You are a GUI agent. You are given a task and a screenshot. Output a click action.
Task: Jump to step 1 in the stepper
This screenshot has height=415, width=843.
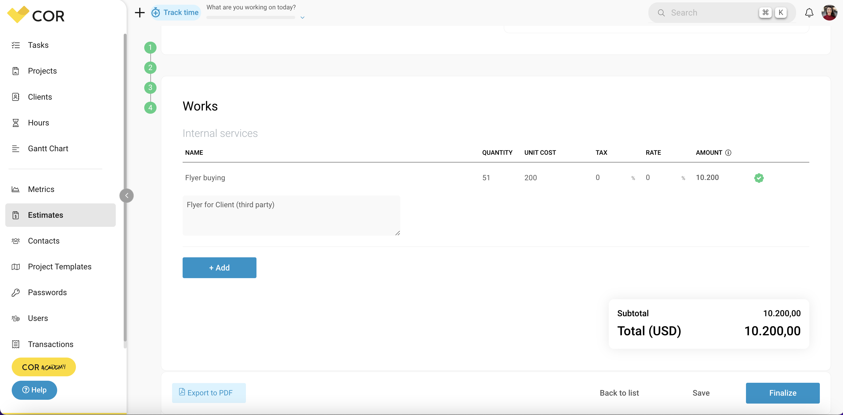[x=150, y=48]
